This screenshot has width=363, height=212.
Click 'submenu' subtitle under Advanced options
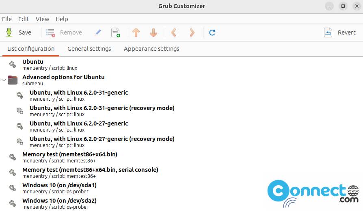point(32,84)
